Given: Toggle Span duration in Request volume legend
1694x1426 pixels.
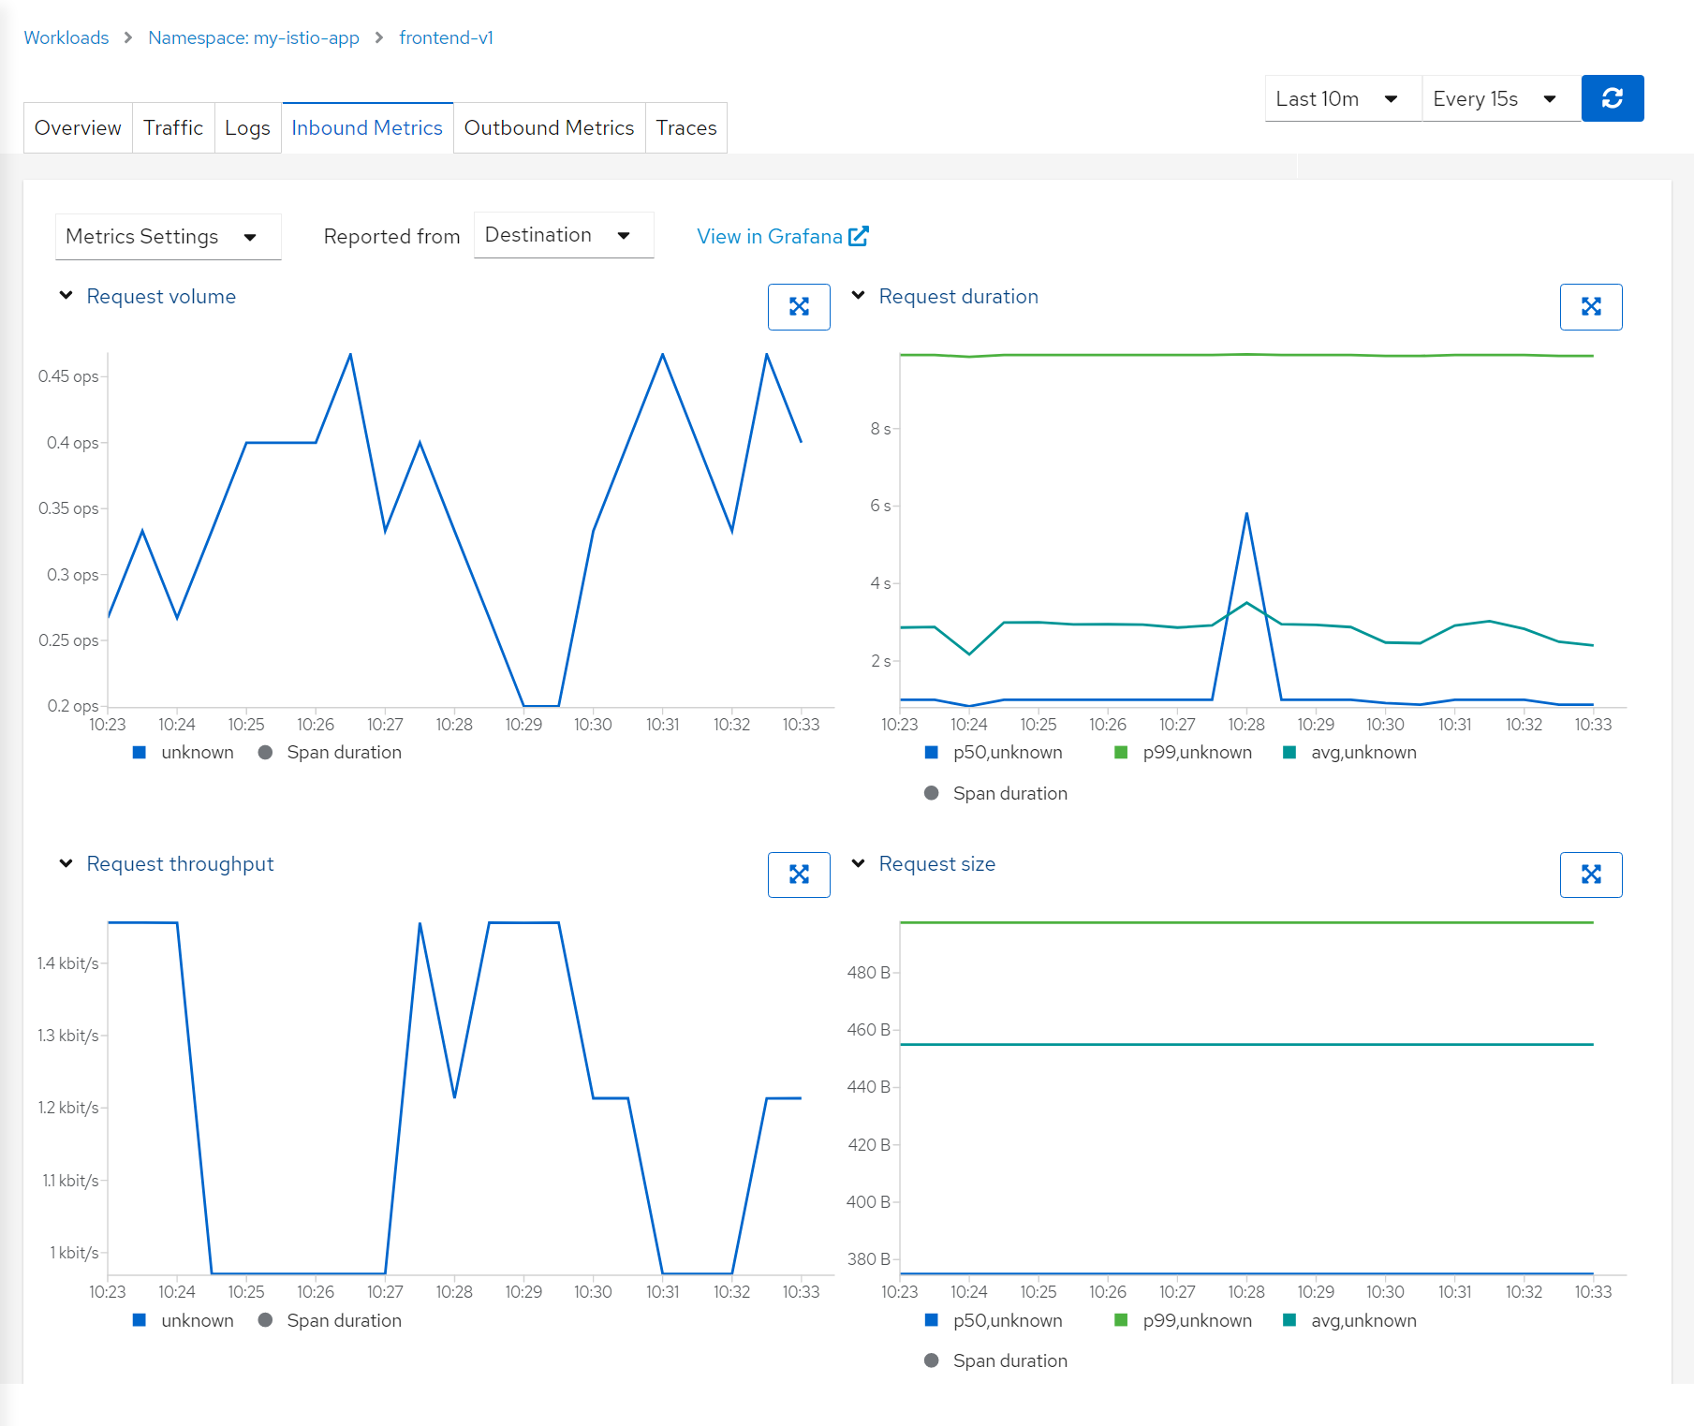Looking at the screenshot, I should [330, 752].
